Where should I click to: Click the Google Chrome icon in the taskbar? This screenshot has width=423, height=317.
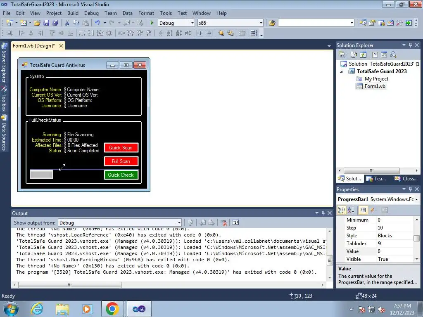click(x=112, y=309)
